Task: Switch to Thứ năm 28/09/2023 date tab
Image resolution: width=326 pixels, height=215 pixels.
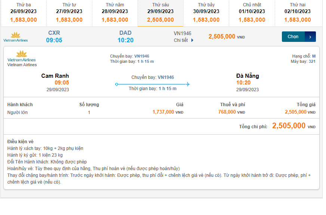Action: tap(115, 13)
